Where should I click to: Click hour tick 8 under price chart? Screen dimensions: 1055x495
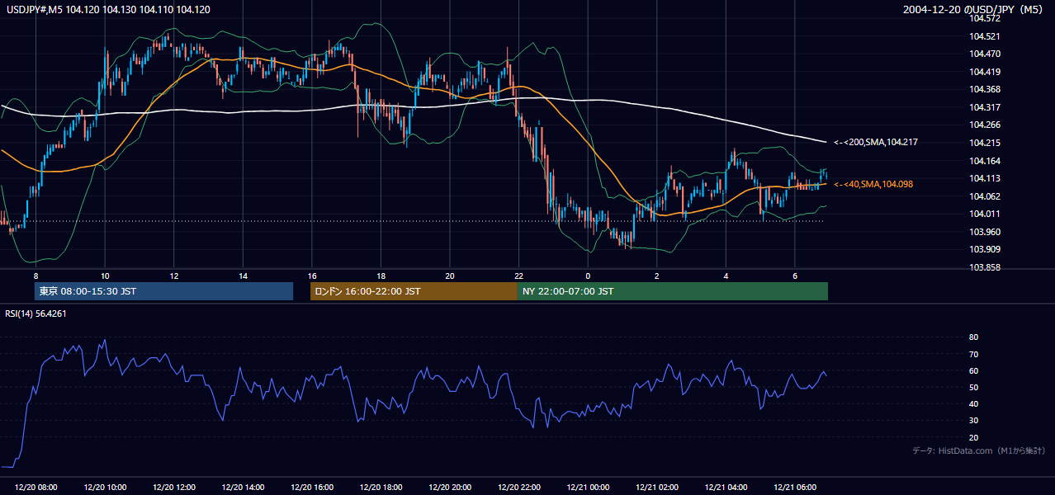35,276
